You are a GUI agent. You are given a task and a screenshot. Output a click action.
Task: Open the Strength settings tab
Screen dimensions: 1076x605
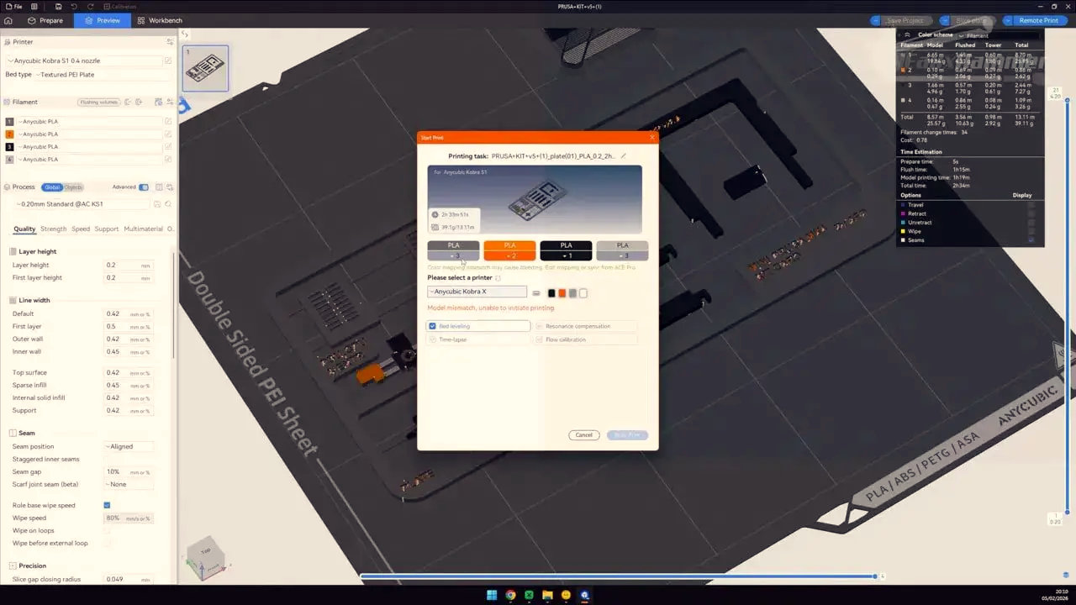tap(53, 229)
